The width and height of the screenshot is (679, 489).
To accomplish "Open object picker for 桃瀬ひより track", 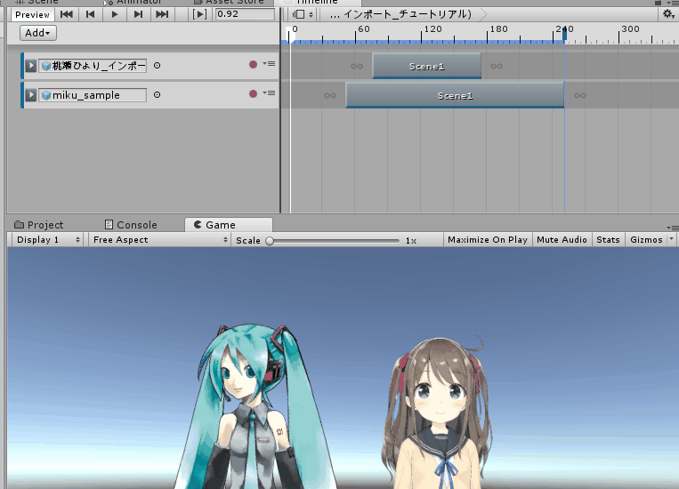I will tap(158, 65).
